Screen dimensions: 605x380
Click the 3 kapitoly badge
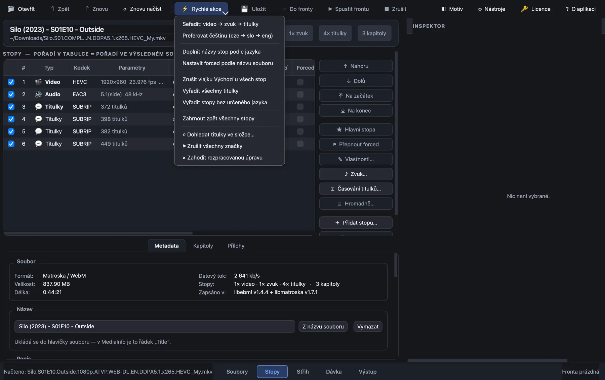(x=374, y=33)
